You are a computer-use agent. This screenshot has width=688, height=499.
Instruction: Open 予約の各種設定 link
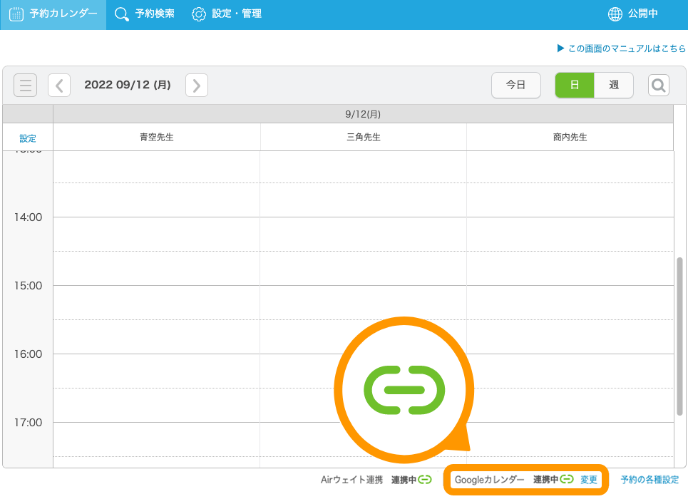point(650,480)
